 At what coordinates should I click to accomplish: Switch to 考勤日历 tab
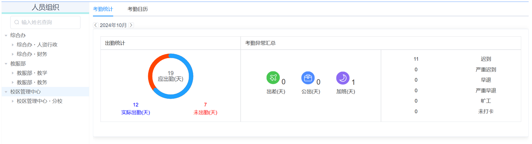click(x=138, y=9)
